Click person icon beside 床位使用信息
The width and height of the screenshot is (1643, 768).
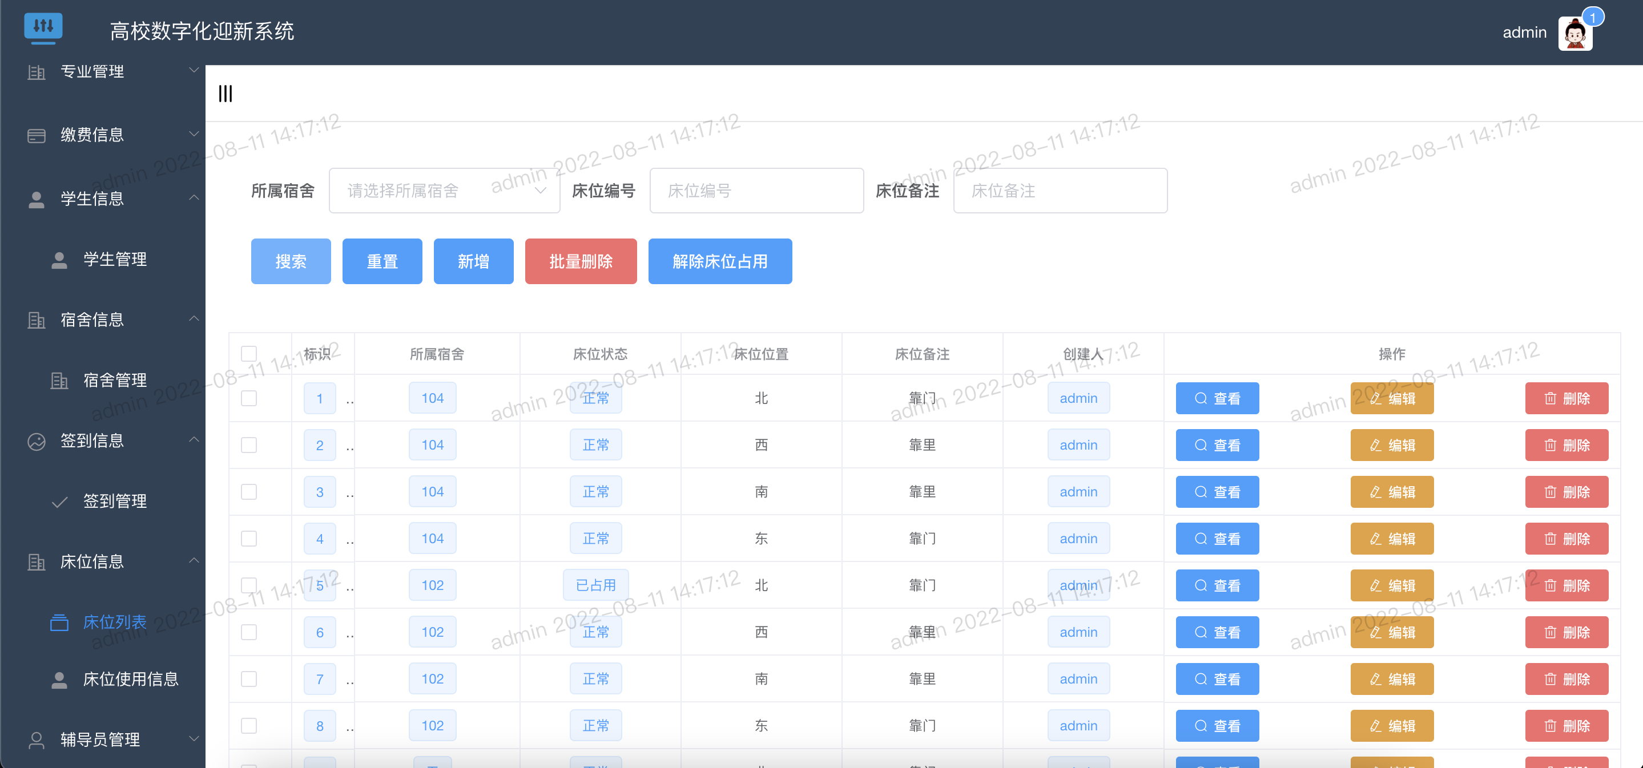59,680
